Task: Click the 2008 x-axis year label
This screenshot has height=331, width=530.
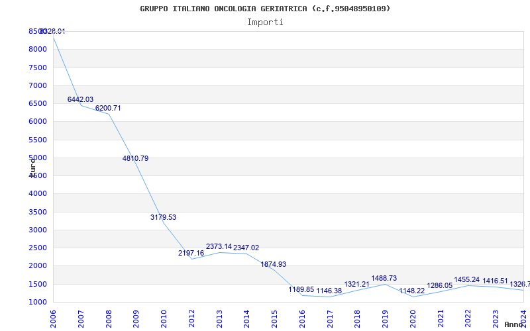Action: (109, 318)
